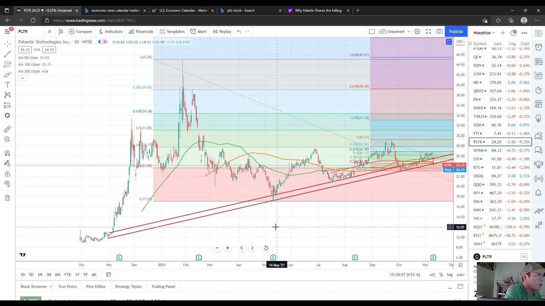Open the Indicators dialog
The width and height of the screenshot is (545, 306).
click(110, 31)
